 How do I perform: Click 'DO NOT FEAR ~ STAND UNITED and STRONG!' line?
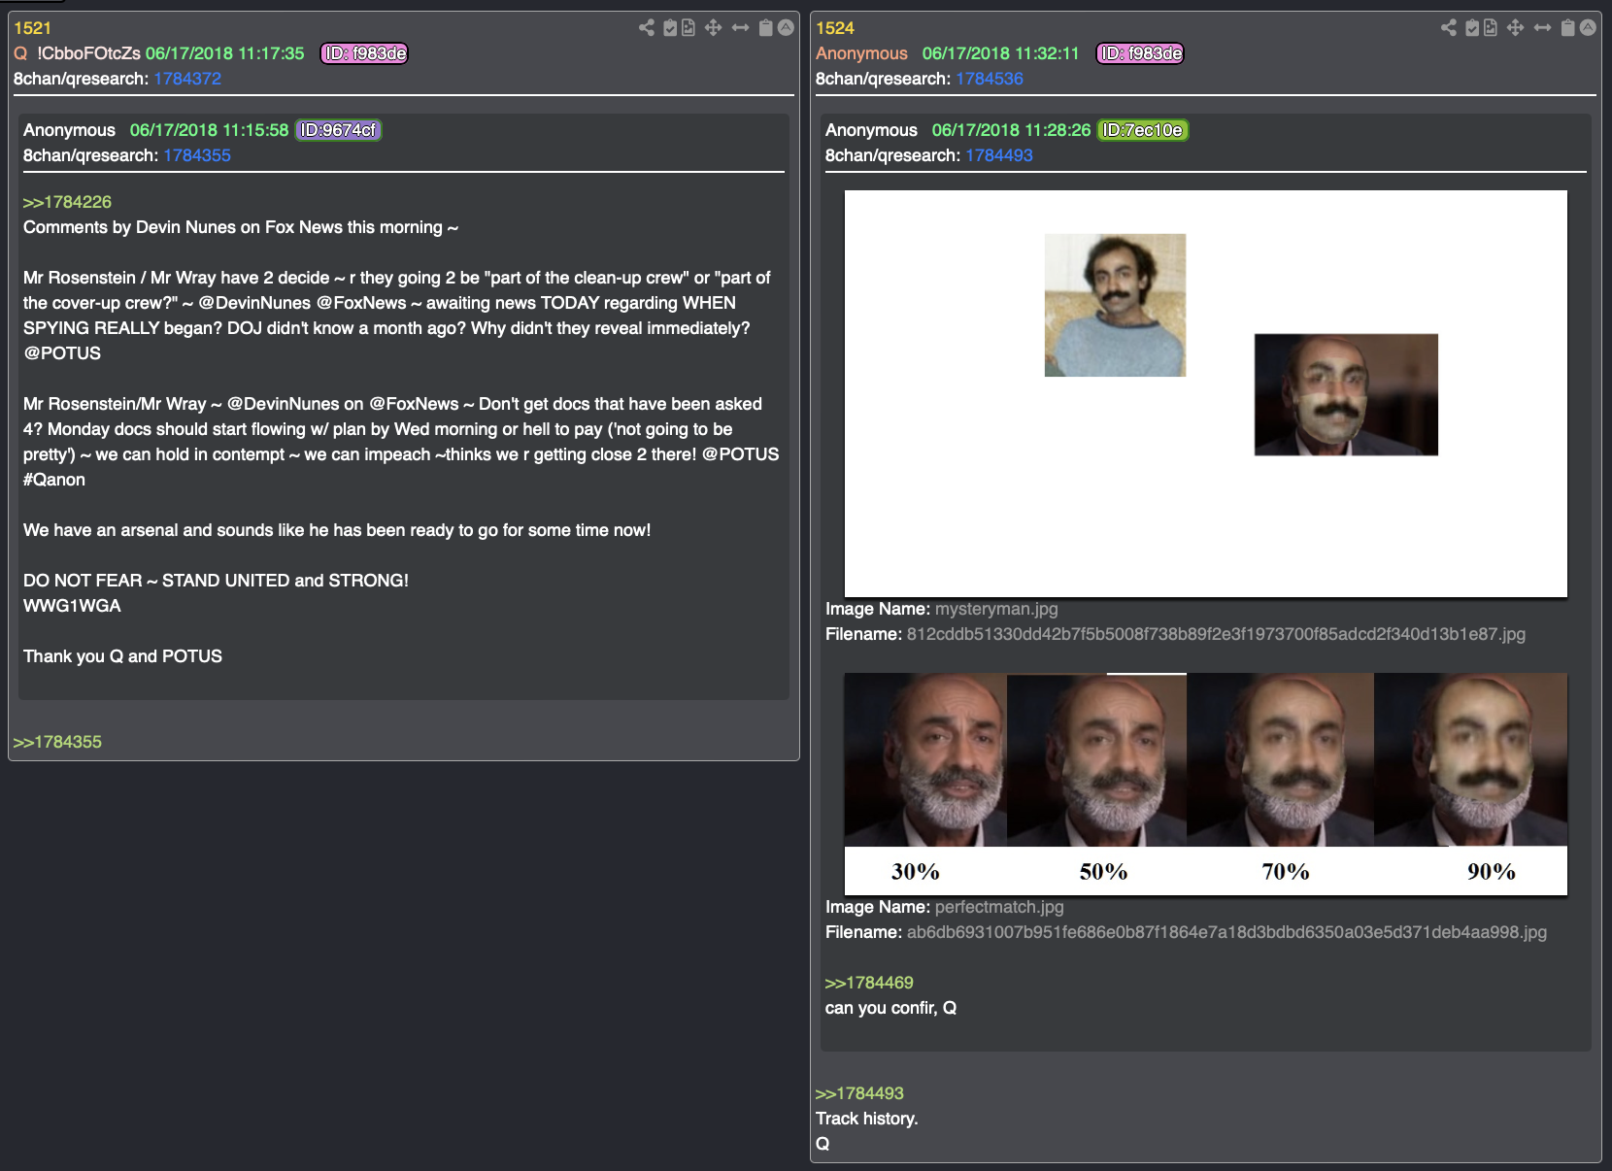(x=216, y=581)
